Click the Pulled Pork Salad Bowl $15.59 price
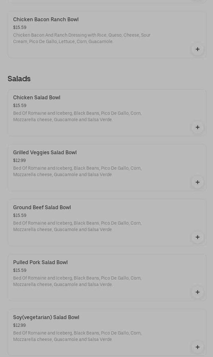 point(20,270)
